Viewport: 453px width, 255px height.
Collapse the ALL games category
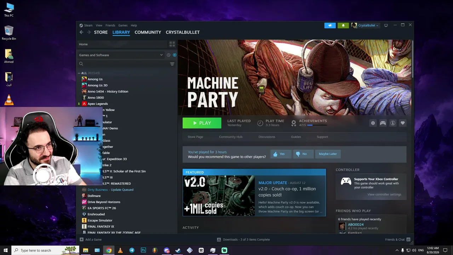point(79,73)
